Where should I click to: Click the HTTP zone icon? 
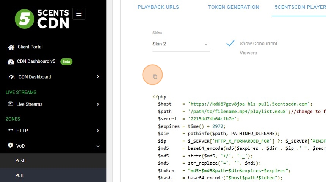click(x=10, y=130)
